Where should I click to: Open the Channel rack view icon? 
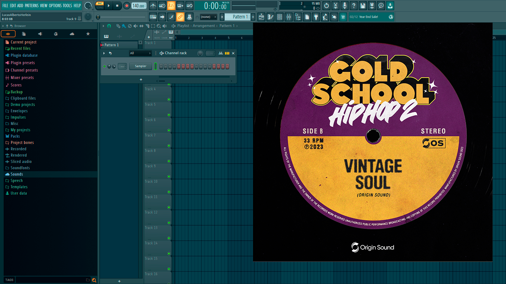[x=280, y=17]
